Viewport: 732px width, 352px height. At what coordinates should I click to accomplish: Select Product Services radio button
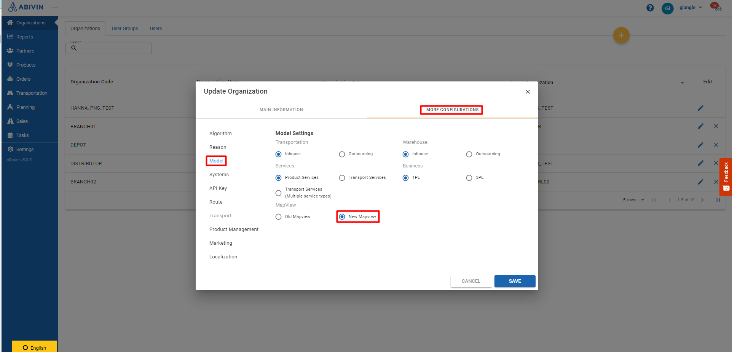tap(279, 178)
